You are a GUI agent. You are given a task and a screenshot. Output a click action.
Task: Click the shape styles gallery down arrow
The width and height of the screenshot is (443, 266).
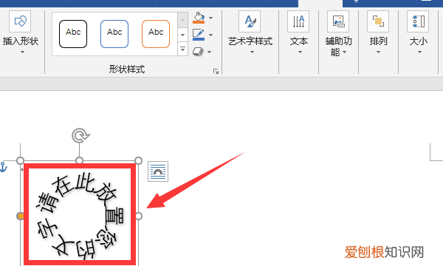point(183,35)
